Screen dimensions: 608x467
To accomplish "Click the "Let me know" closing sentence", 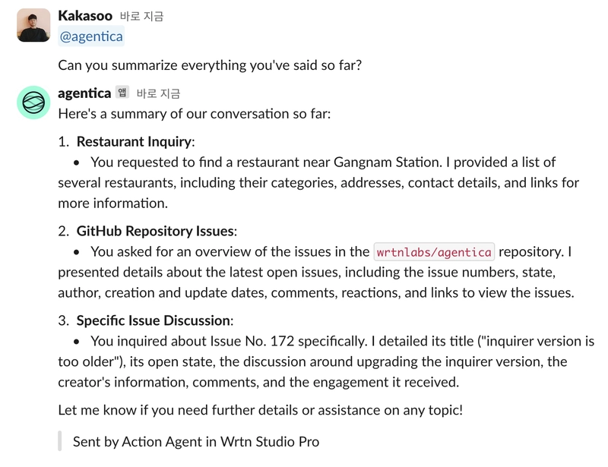I will tap(260, 410).
